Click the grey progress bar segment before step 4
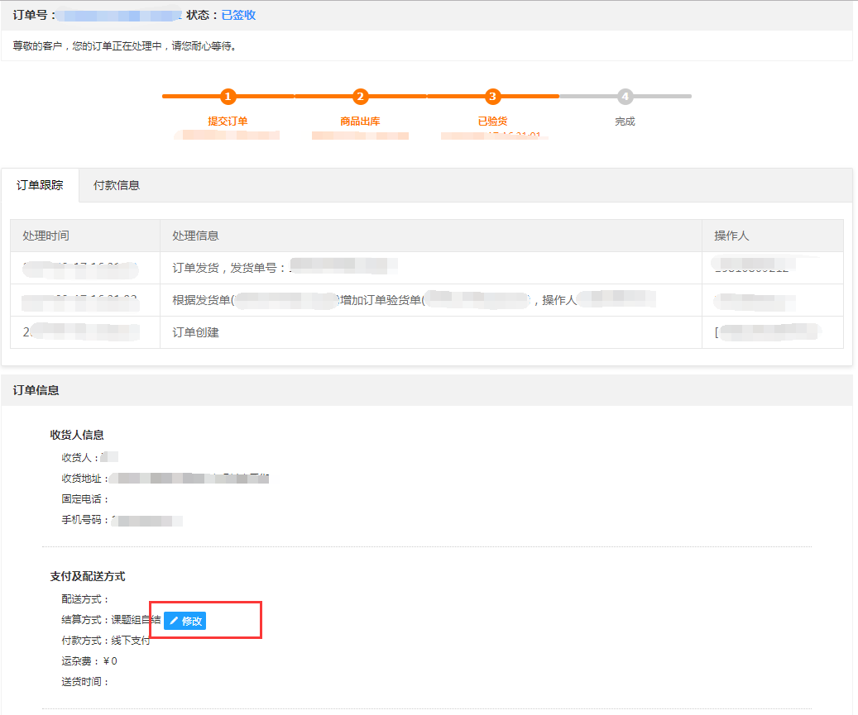Viewport: 858px width, 715px height. tap(587, 97)
